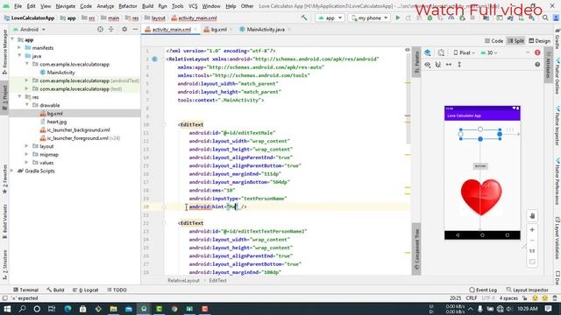Click horizontal expand arrows icon

coord(449,65)
